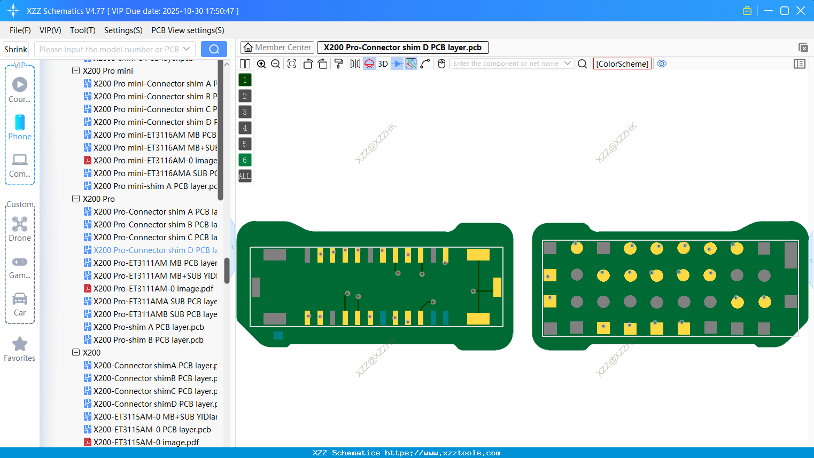Image resolution: width=814 pixels, height=458 pixels.
Task: Toggle layer 6 visibility
Action: [244, 160]
